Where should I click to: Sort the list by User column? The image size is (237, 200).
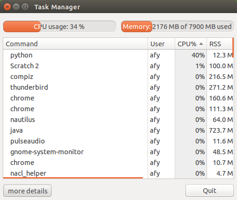click(161, 44)
